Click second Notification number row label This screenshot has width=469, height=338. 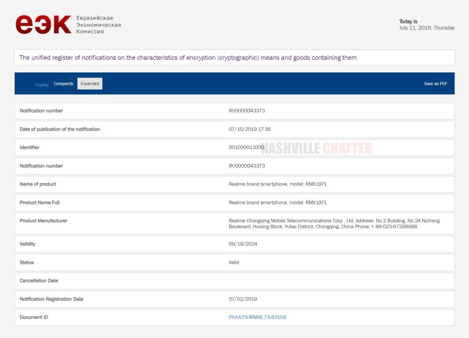pos(41,166)
